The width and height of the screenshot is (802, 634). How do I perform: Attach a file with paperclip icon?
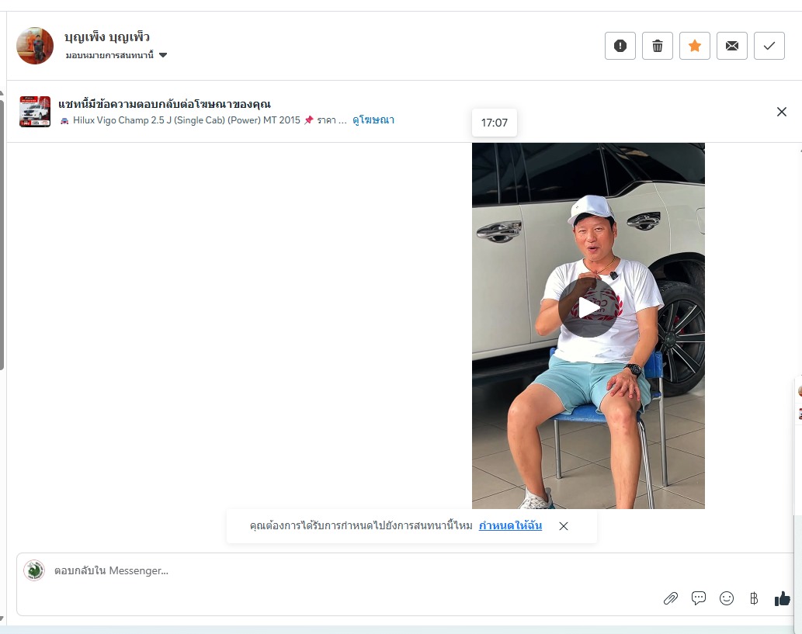(671, 598)
